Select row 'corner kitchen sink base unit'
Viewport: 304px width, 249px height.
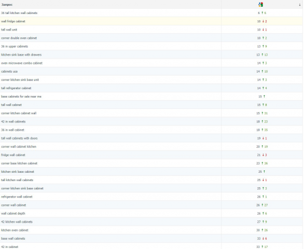click(151, 80)
